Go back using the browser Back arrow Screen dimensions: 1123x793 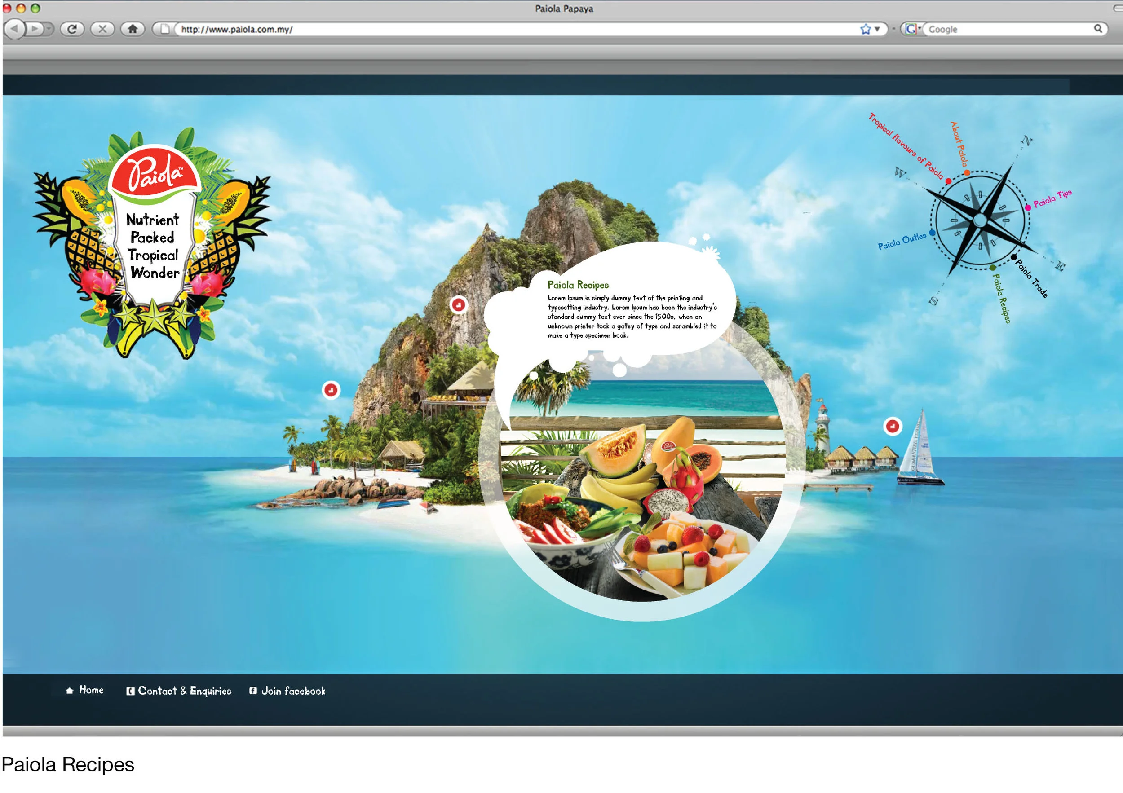15,29
